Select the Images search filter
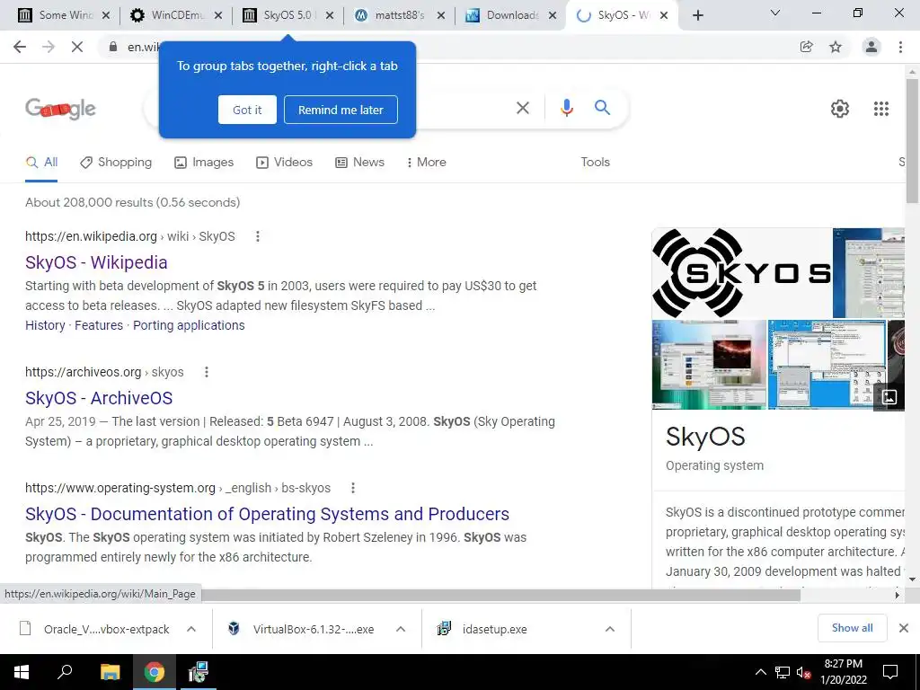Screen dimensions: 920x690 204,162
